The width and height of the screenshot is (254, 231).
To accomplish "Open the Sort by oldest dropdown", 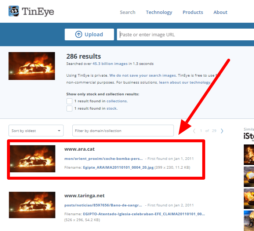I will [x=36, y=131].
